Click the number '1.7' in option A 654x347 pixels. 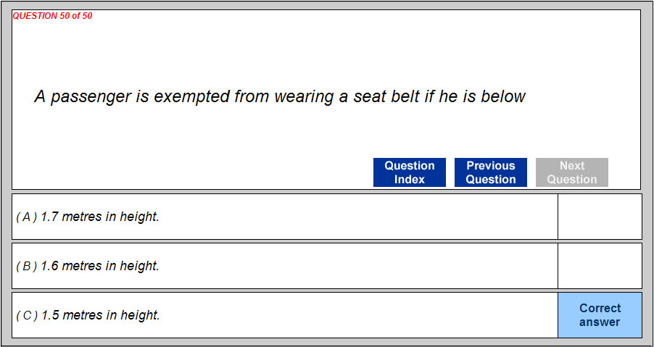point(50,217)
